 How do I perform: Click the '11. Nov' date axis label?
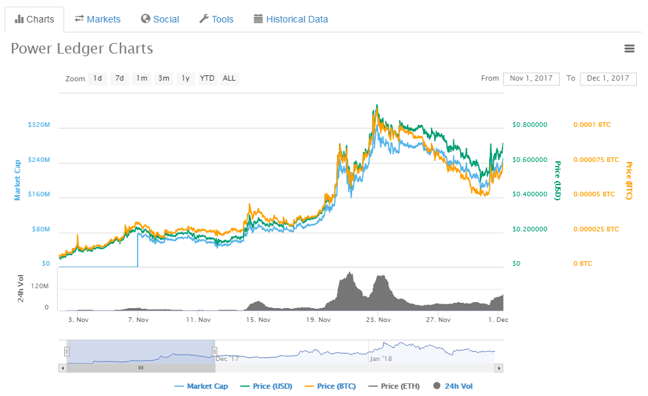199,319
